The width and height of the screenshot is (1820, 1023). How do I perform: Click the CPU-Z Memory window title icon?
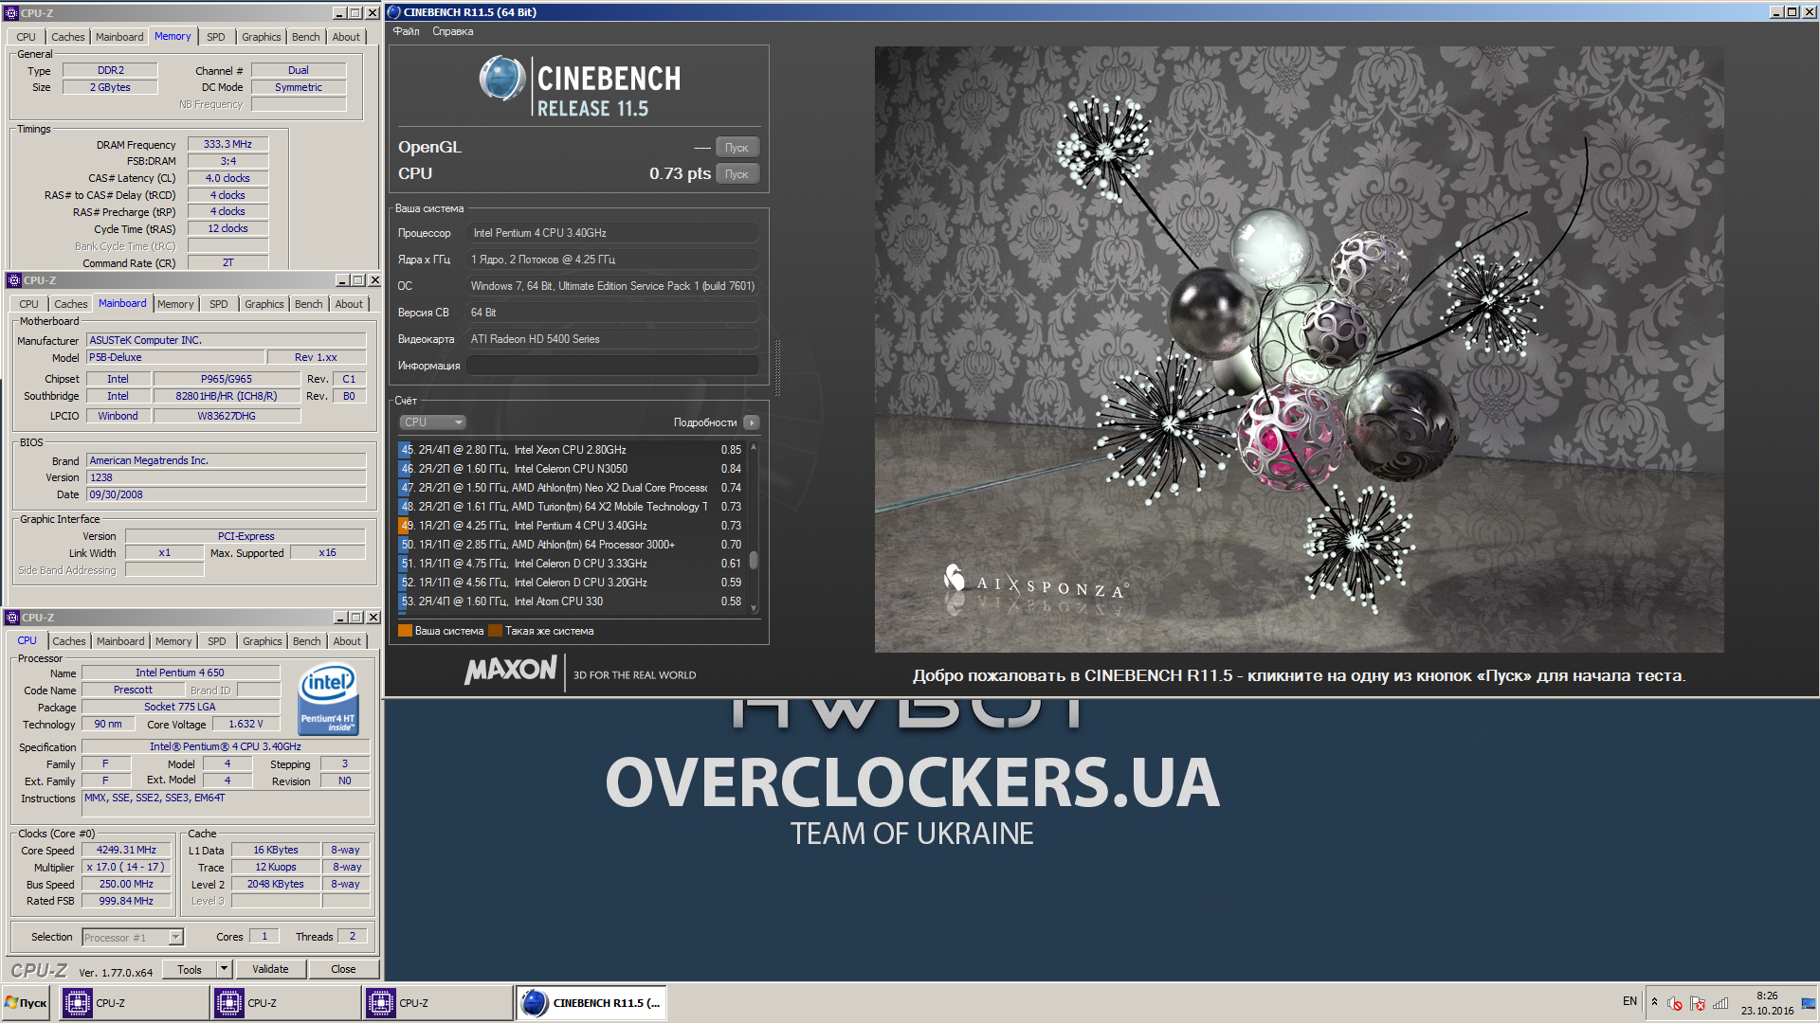click(x=11, y=13)
